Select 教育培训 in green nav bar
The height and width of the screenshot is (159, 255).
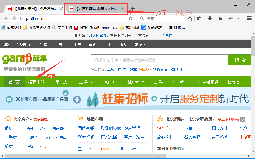pyautogui.click(x=235, y=82)
